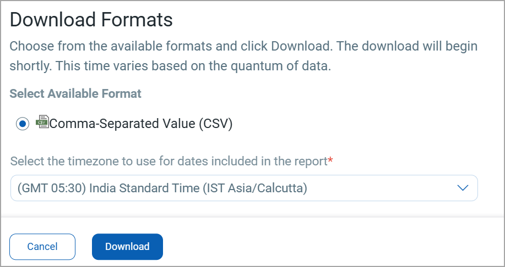Image resolution: width=505 pixels, height=267 pixels.
Task: Click the Select Available Format label
Action: pos(75,93)
